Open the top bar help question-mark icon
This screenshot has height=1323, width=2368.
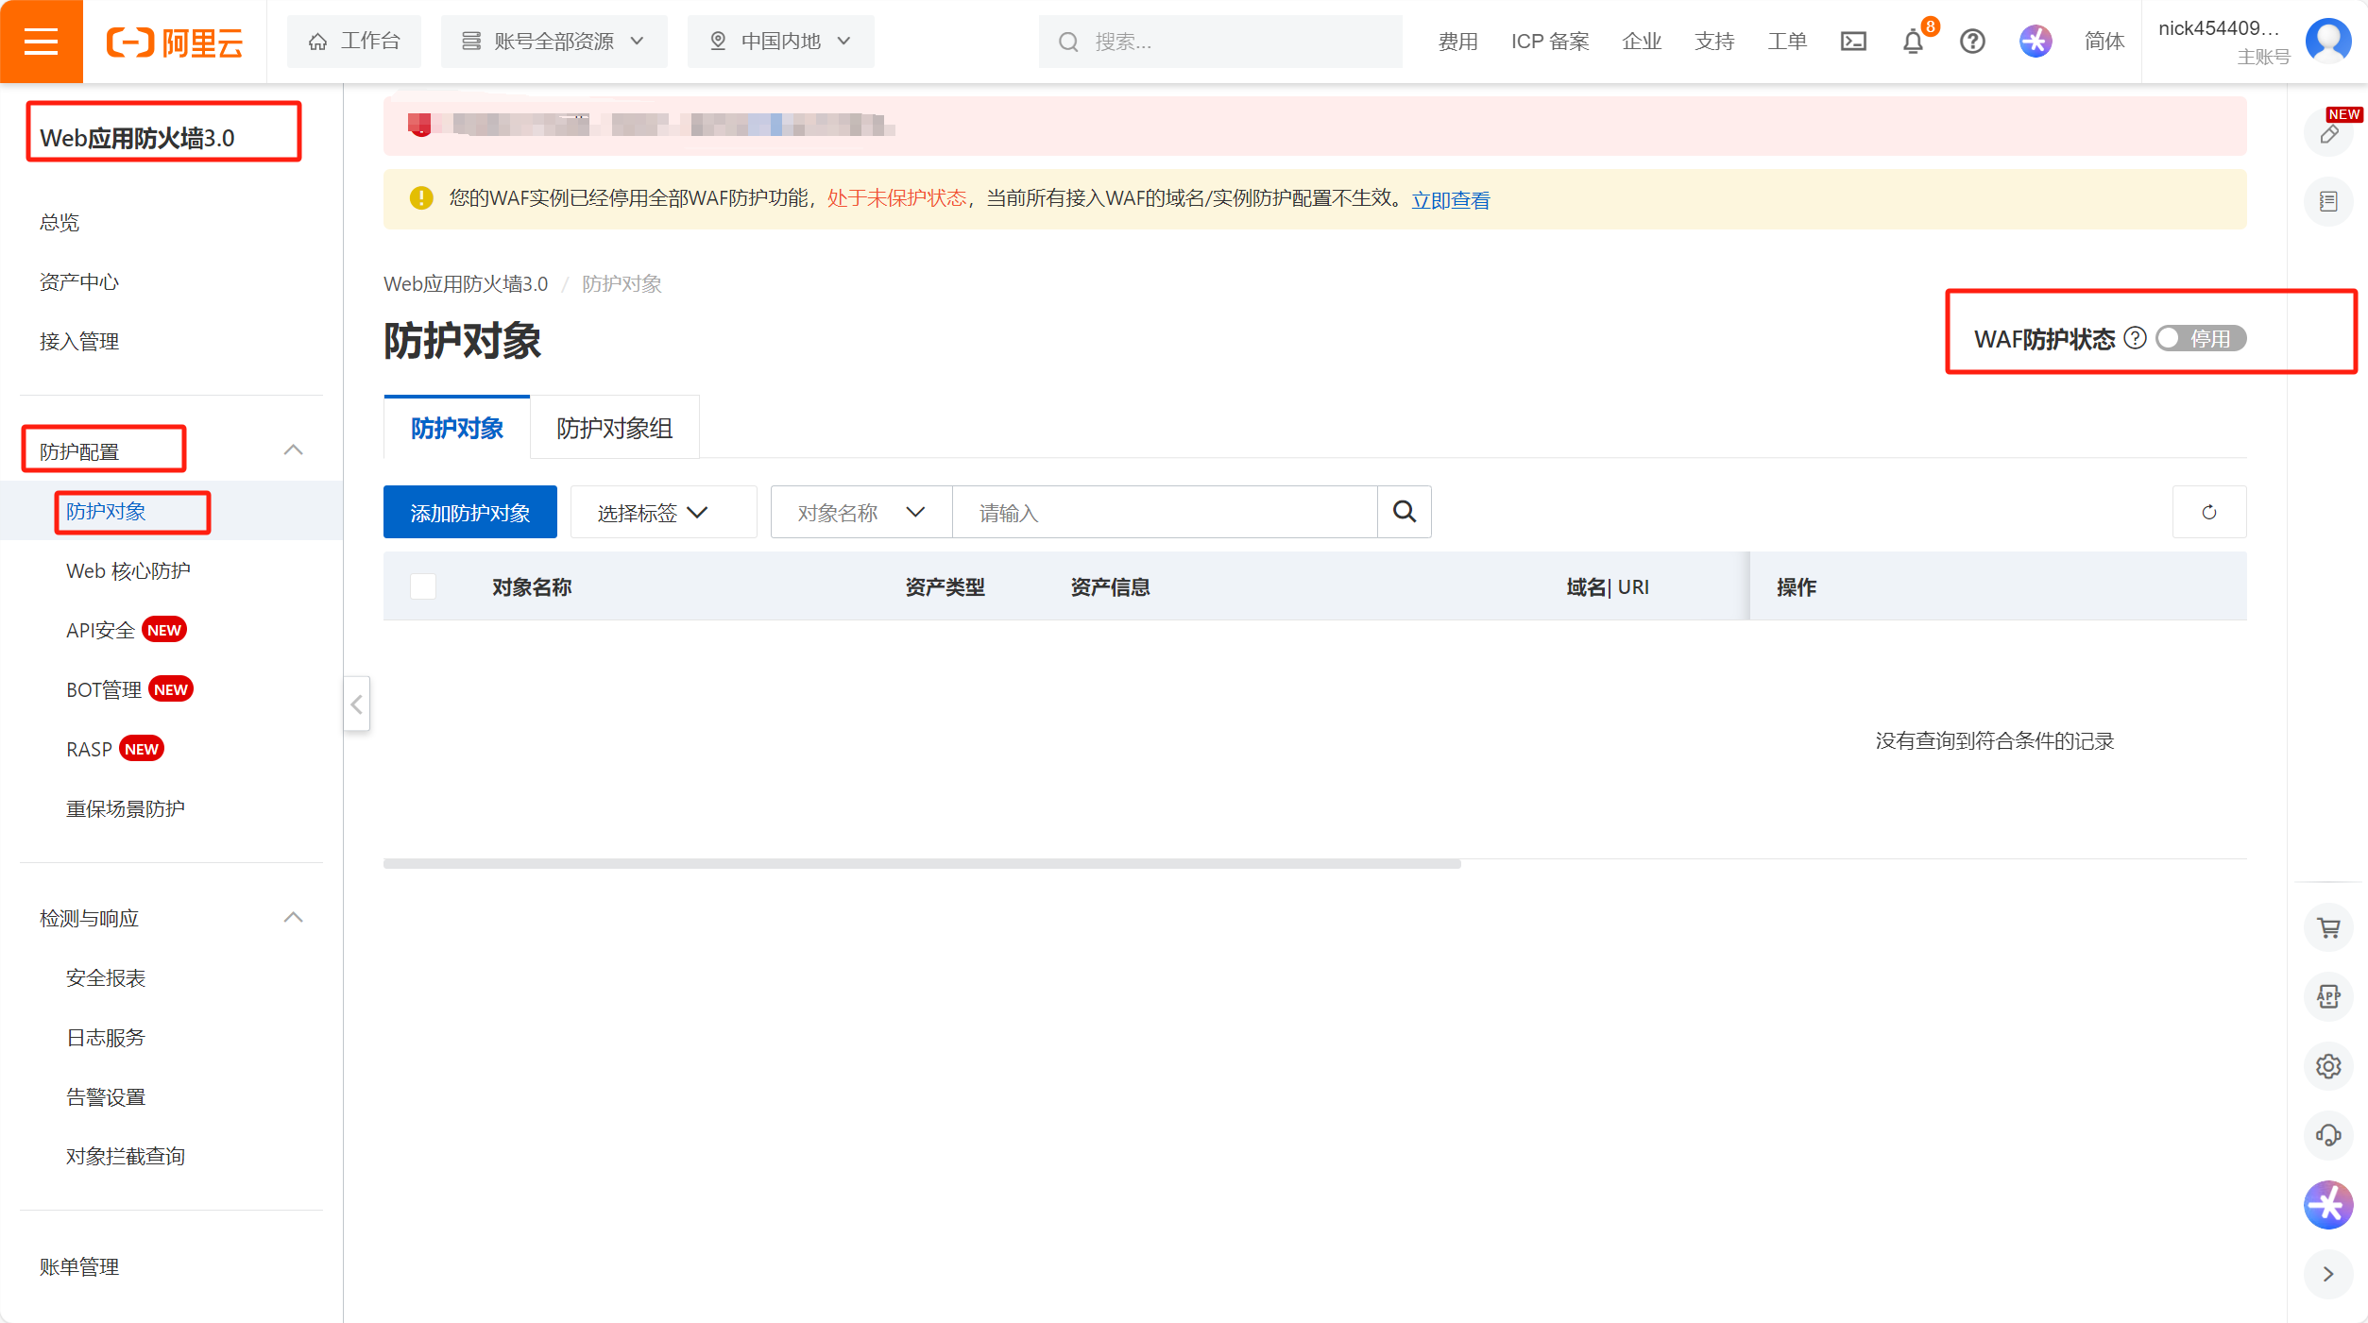point(1972,42)
